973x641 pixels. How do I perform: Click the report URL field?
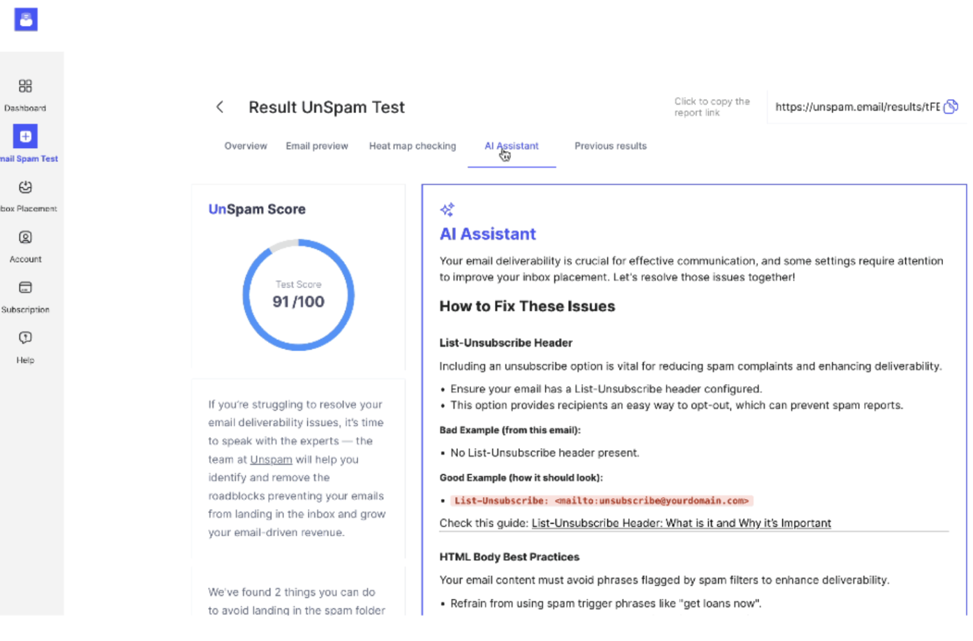click(858, 107)
